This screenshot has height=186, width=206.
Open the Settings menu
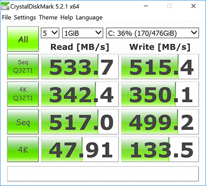tap(25, 18)
